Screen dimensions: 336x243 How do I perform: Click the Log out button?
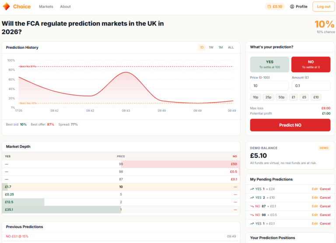tap(324, 7)
